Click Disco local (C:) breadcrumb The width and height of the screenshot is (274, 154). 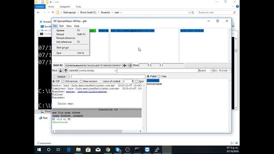pos(88,12)
